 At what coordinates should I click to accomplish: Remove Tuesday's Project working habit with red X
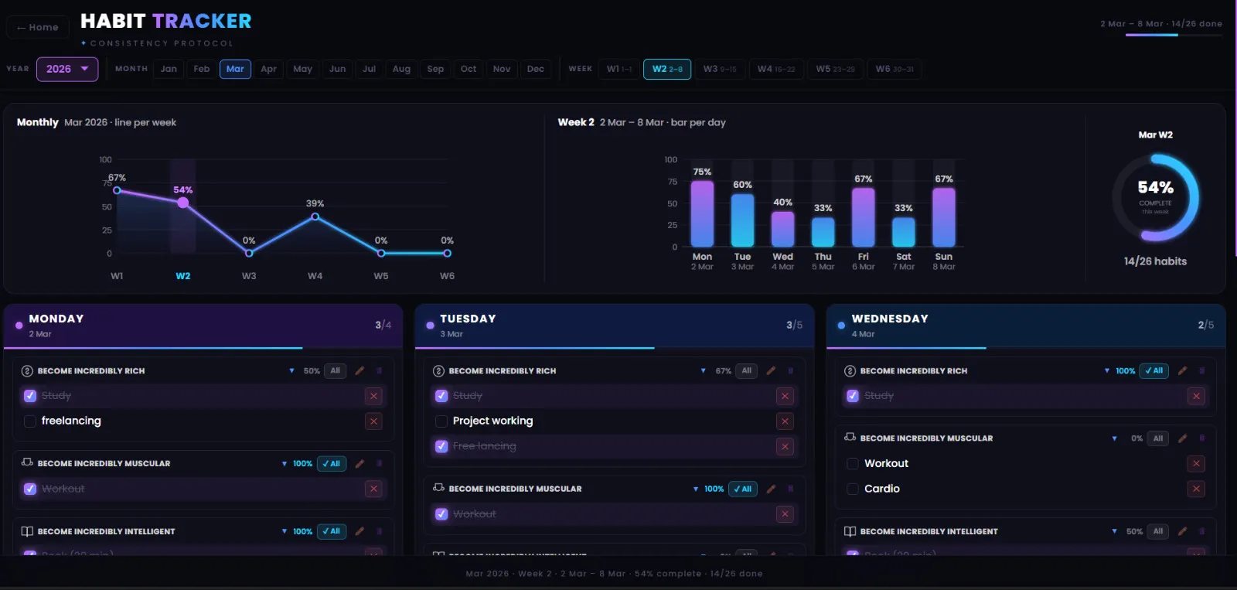(785, 421)
